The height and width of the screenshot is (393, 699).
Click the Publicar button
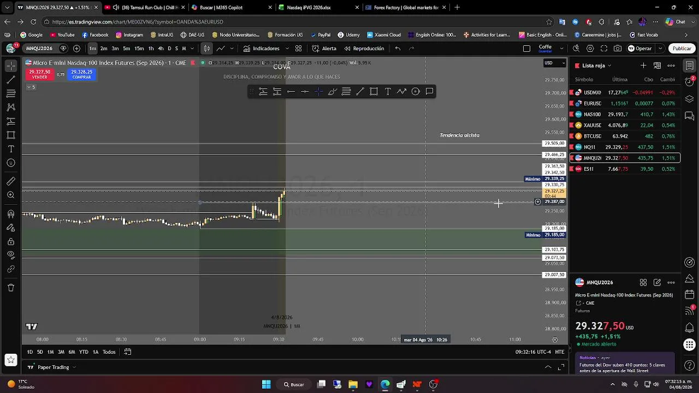(682, 48)
